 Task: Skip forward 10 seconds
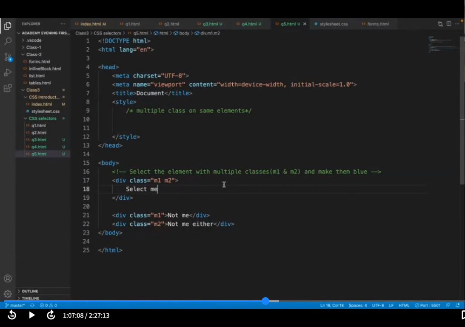51,315
